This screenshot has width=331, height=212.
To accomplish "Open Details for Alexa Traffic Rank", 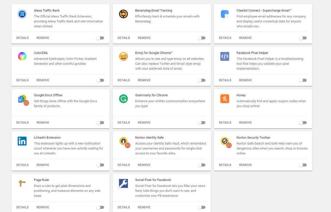I will point(22,38).
